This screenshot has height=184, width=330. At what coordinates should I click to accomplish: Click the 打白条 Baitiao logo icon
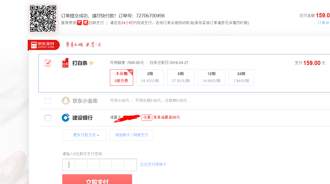(x=65, y=63)
